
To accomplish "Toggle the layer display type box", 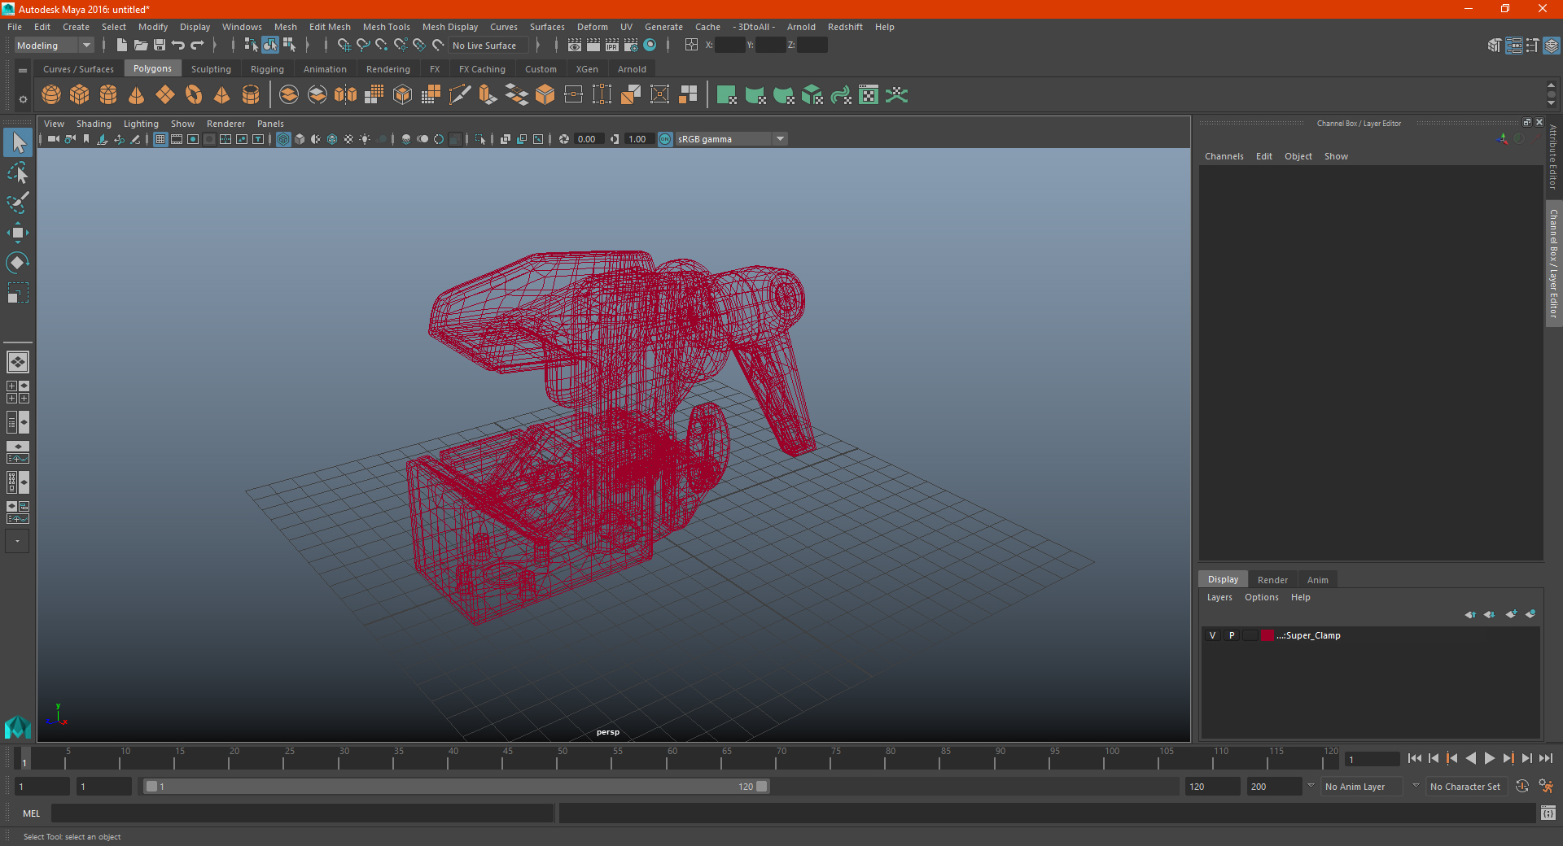I will click(1250, 635).
